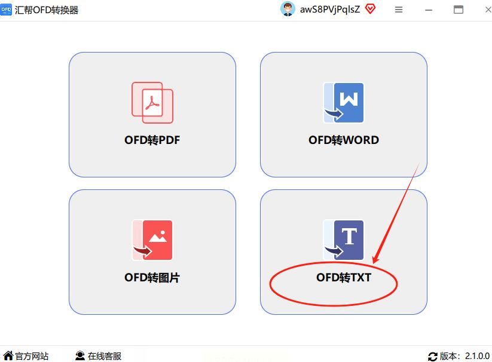Open the 官方网站 link

(32, 356)
